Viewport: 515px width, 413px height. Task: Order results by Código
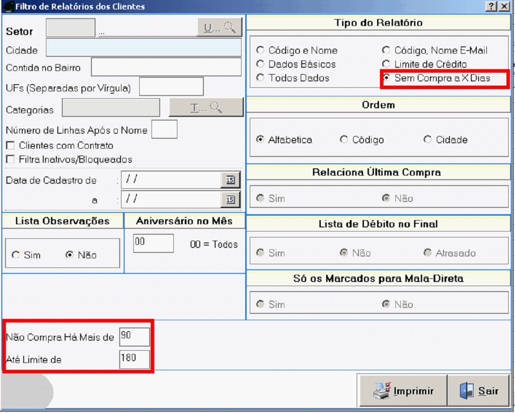coord(344,140)
